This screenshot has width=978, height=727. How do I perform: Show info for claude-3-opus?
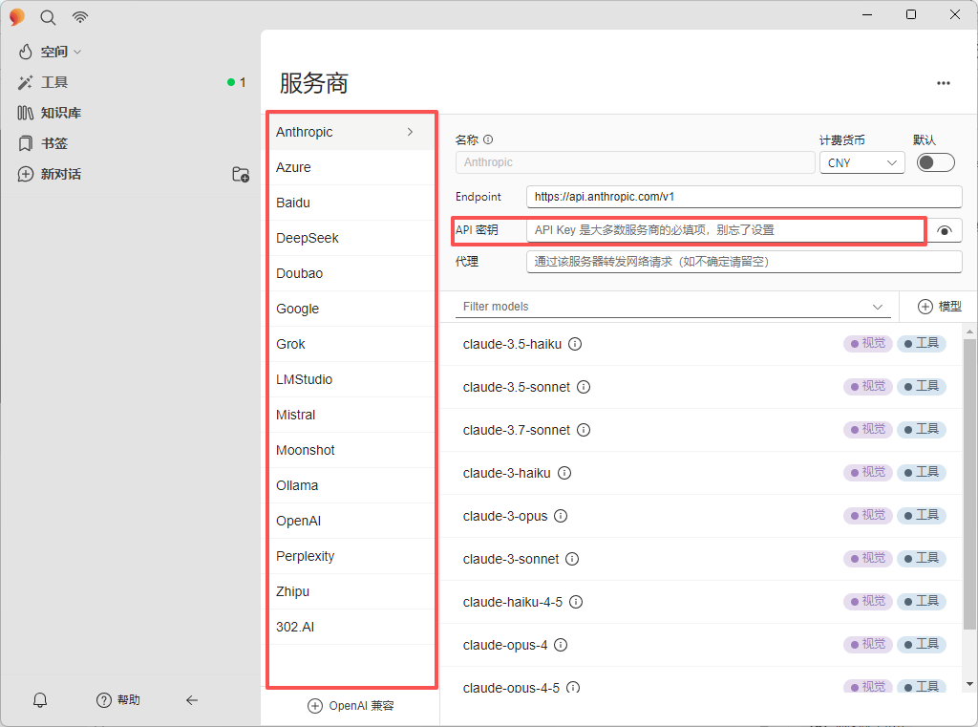(x=561, y=516)
